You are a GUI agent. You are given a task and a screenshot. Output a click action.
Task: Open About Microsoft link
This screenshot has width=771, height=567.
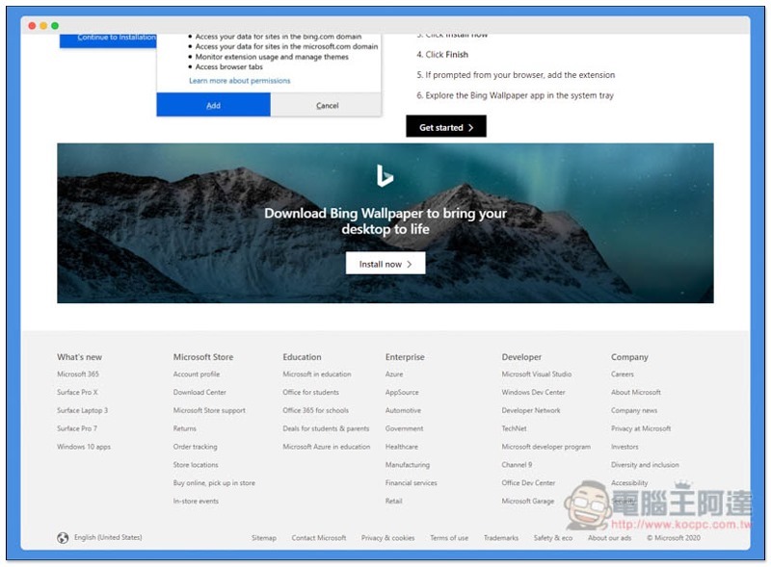[x=636, y=392]
